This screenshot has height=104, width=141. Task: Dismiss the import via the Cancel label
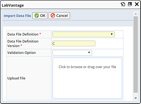pos(62,16)
